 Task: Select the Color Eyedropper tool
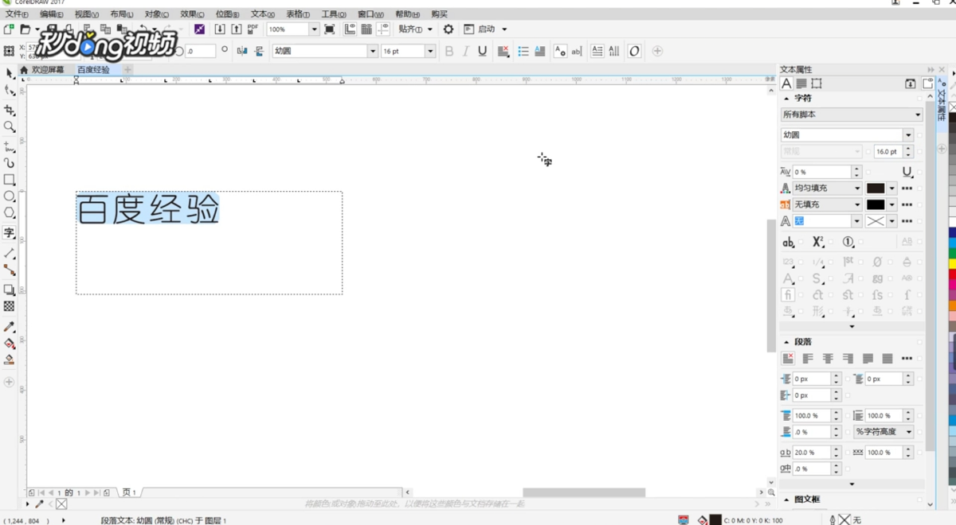coord(10,327)
